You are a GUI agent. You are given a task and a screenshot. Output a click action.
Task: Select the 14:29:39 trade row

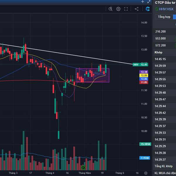tap(165, 119)
